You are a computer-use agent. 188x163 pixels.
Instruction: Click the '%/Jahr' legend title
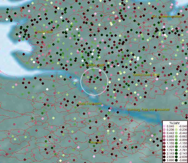click(174, 123)
